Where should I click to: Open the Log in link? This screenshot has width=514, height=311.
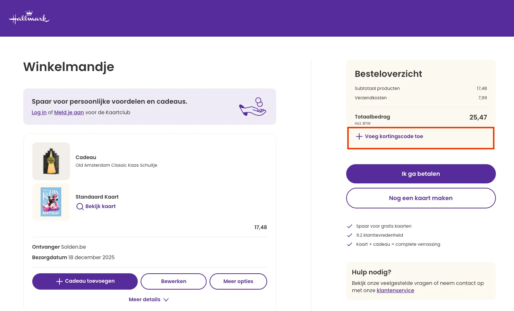pyautogui.click(x=39, y=112)
